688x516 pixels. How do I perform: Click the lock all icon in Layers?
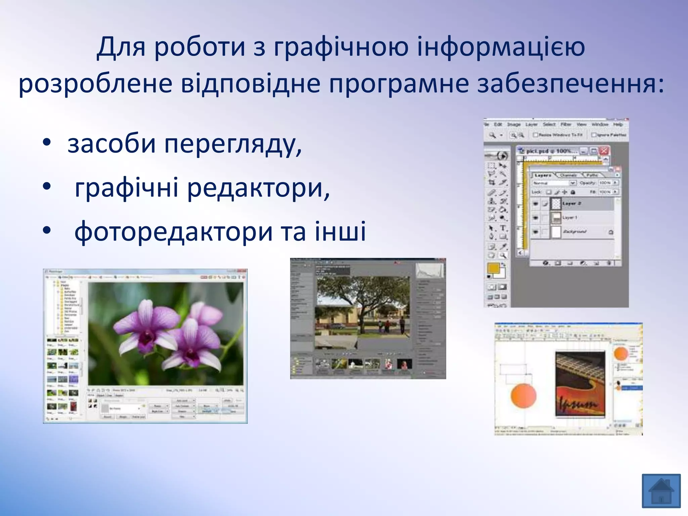tap(573, 192)
